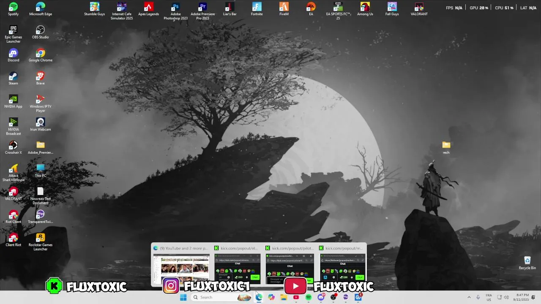
Task: Open the clock showing 8:47 PM
Action: [522, 297]
